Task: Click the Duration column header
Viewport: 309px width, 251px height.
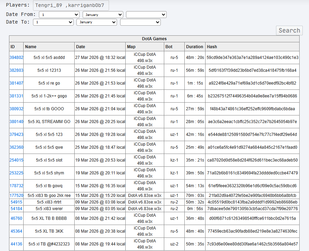Action: coord(195,46)
